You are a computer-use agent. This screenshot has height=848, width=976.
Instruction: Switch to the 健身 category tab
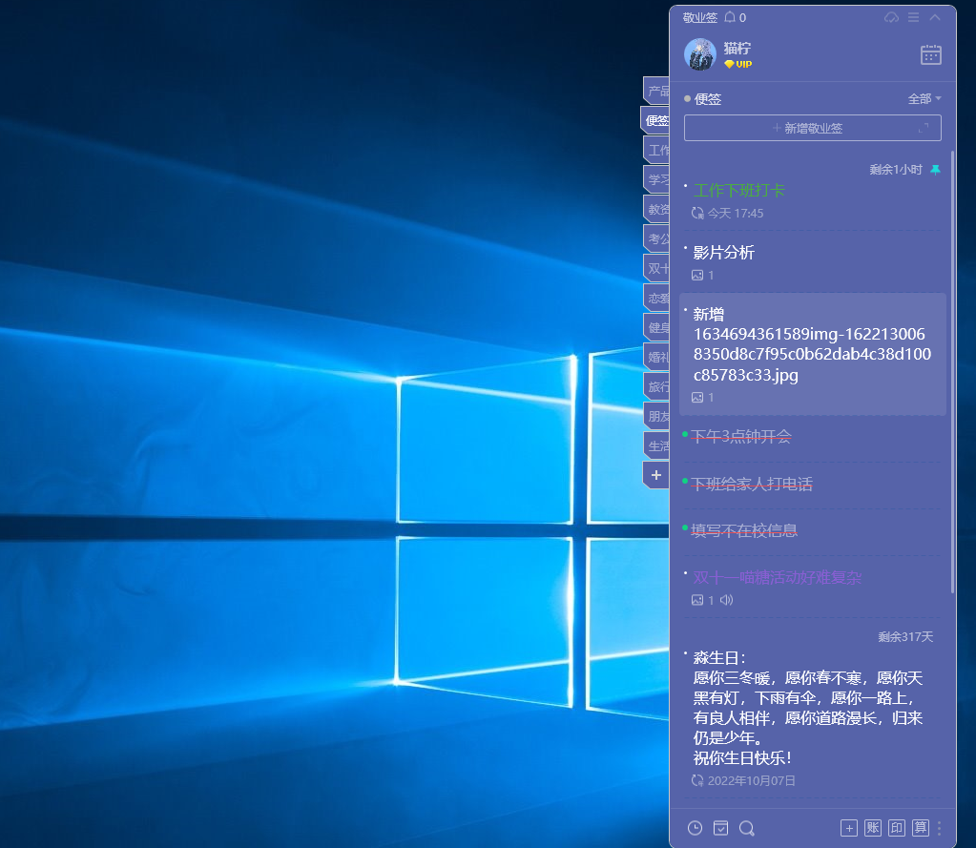coord(656,327)
